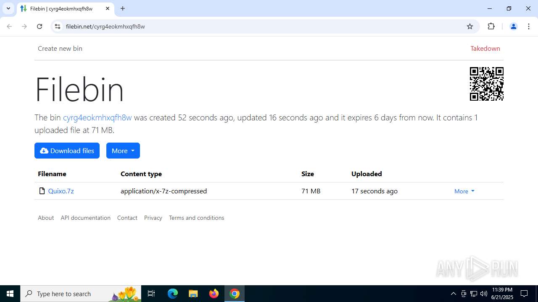The image size is (538, 302).
Task: Expand the More dropdown for Quixo.7z
Action: [464, 191]
